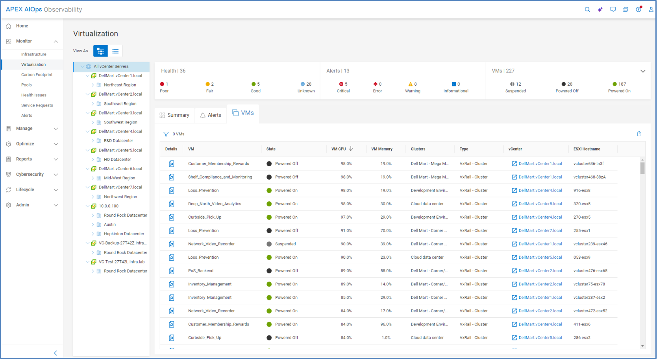Open the Alerts tab
The width and height of the screenshot is (657, 359).
[x=211, y=115]
